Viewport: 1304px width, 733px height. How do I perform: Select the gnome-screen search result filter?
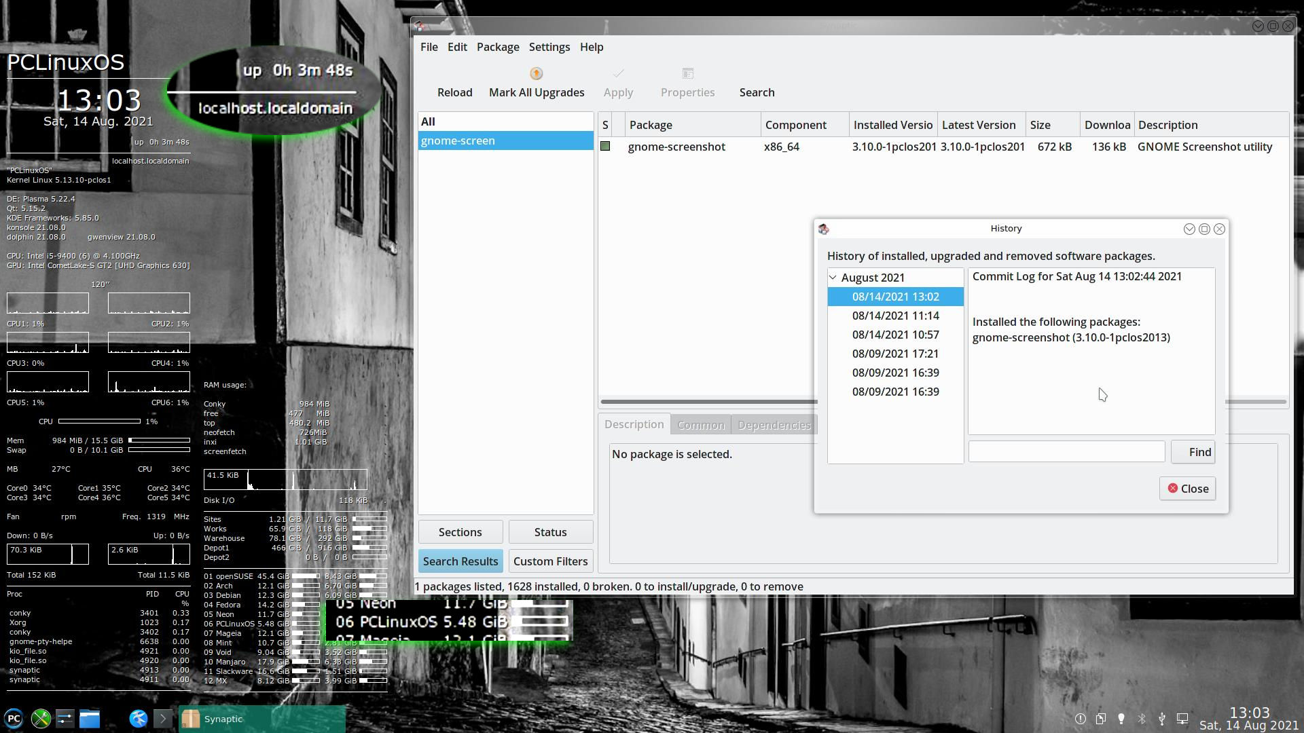pyautogui.click(x=505, y=140)
